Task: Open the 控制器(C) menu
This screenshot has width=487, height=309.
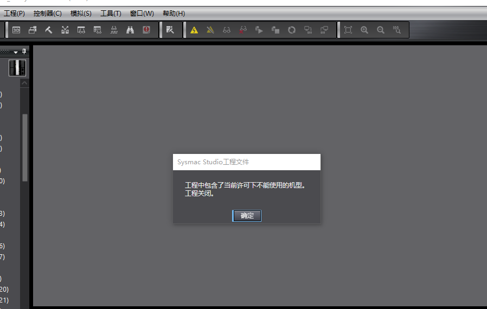Action: point(48,13)
